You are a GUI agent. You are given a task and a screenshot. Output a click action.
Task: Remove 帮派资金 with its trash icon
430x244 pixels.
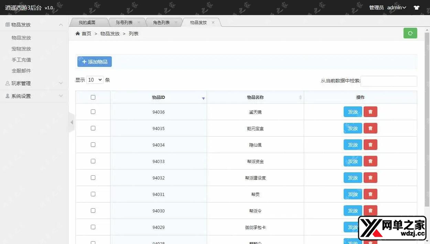pyautogui.click(x=370, y=161)
